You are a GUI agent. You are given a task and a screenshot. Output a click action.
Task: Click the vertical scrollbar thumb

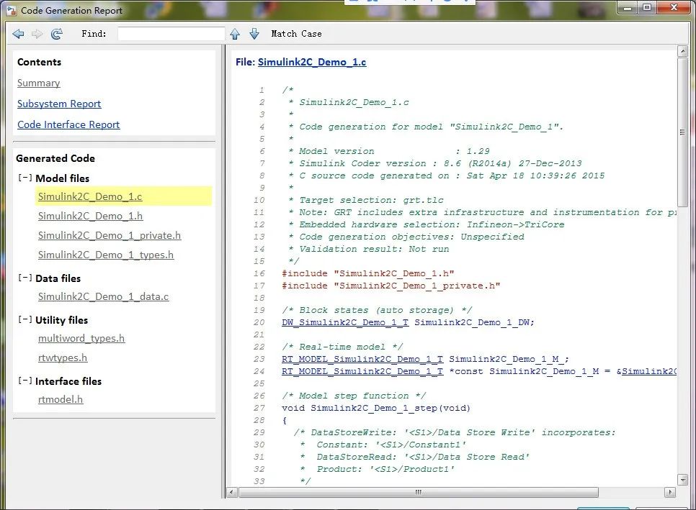point(683,132)
